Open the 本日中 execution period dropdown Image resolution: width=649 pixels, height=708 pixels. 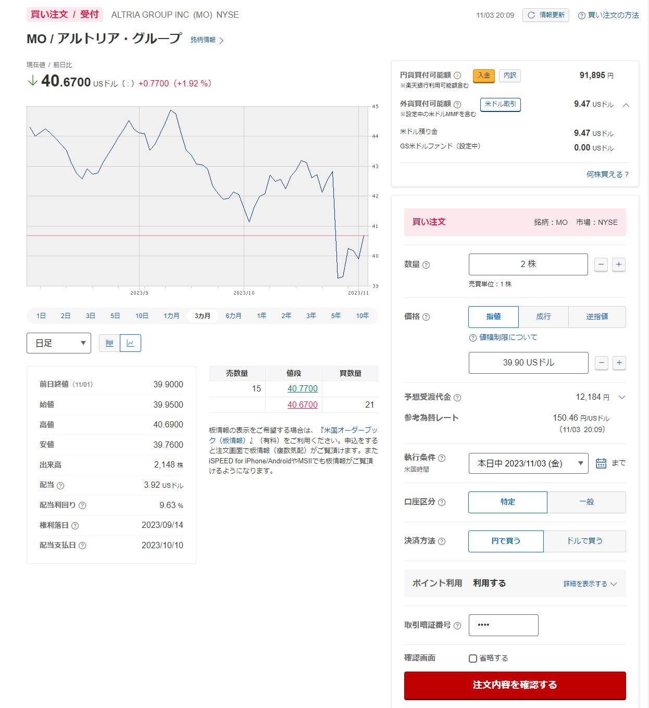pyautogui.click(x=528, y=463)
